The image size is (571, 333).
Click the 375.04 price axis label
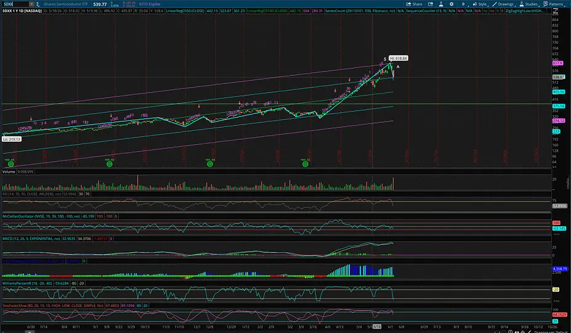pos(559,106)
